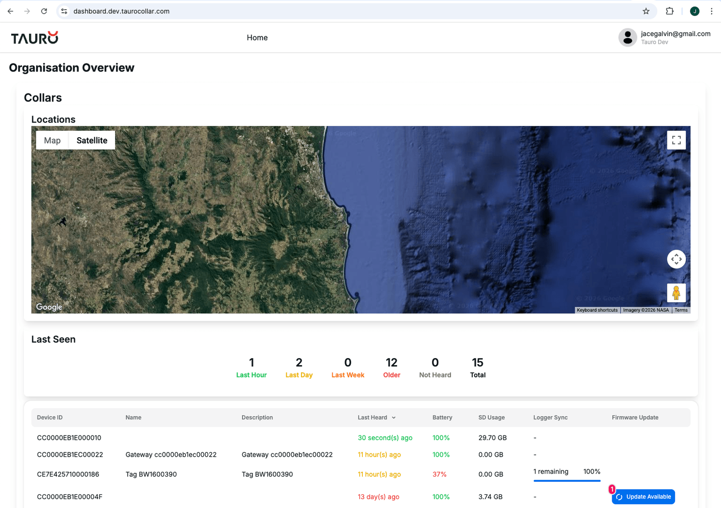This screenshot has width=721, height=508.
Task: Open the Last Heard sort dropdown
Action: coord(393,417)
